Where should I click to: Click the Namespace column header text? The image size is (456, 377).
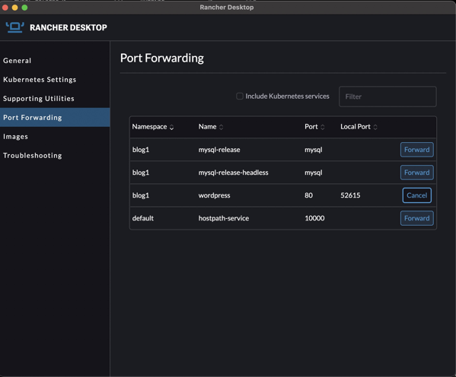[149, 127]
